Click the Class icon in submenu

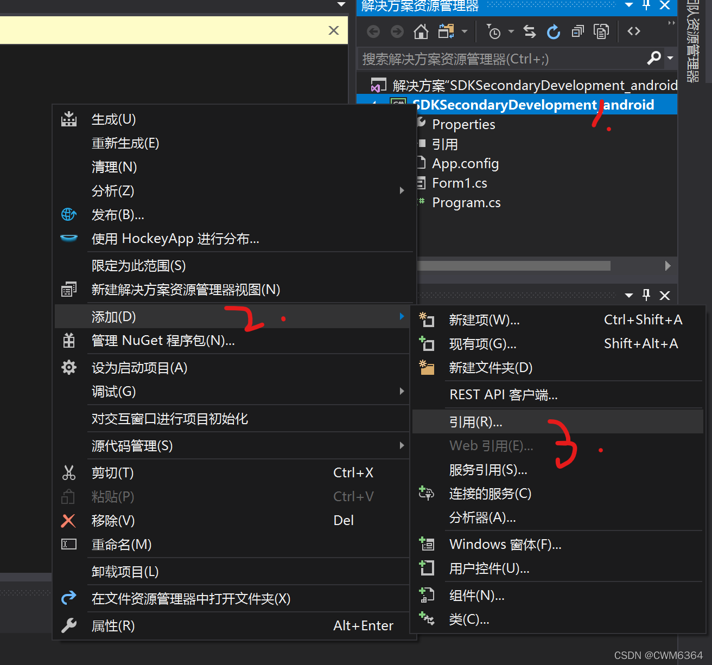pyautogui.click(x=427, y=618)
